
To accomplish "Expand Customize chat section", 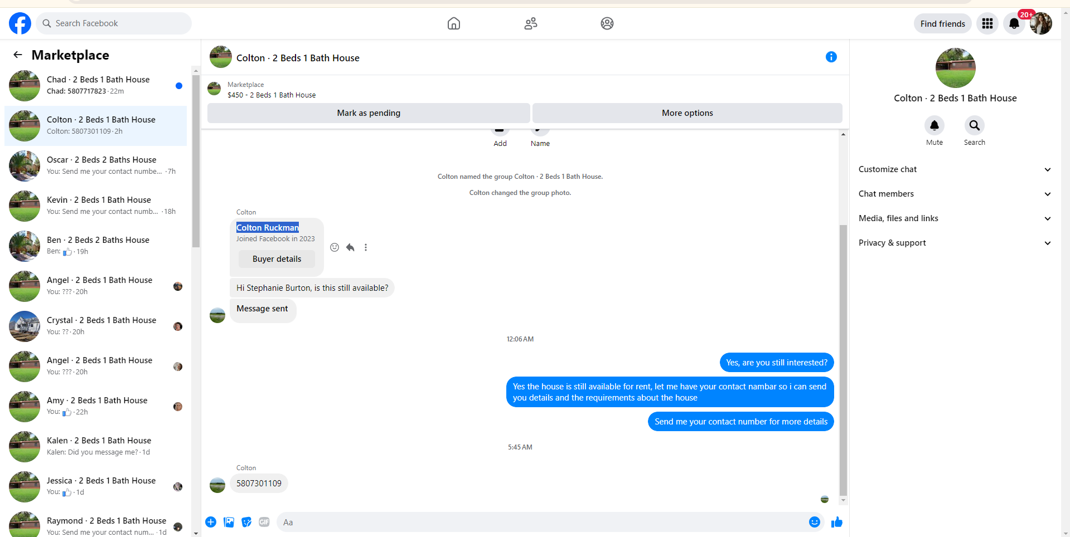I will [955, 169].
